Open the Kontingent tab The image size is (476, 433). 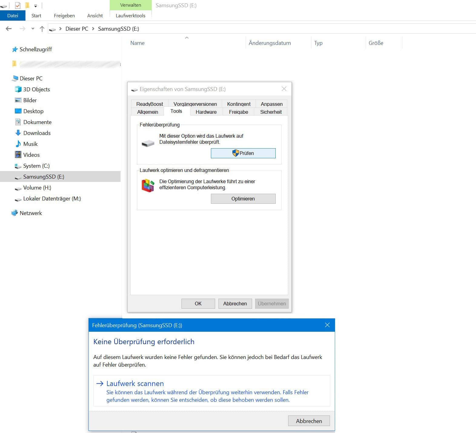click(x=239, y=104)
